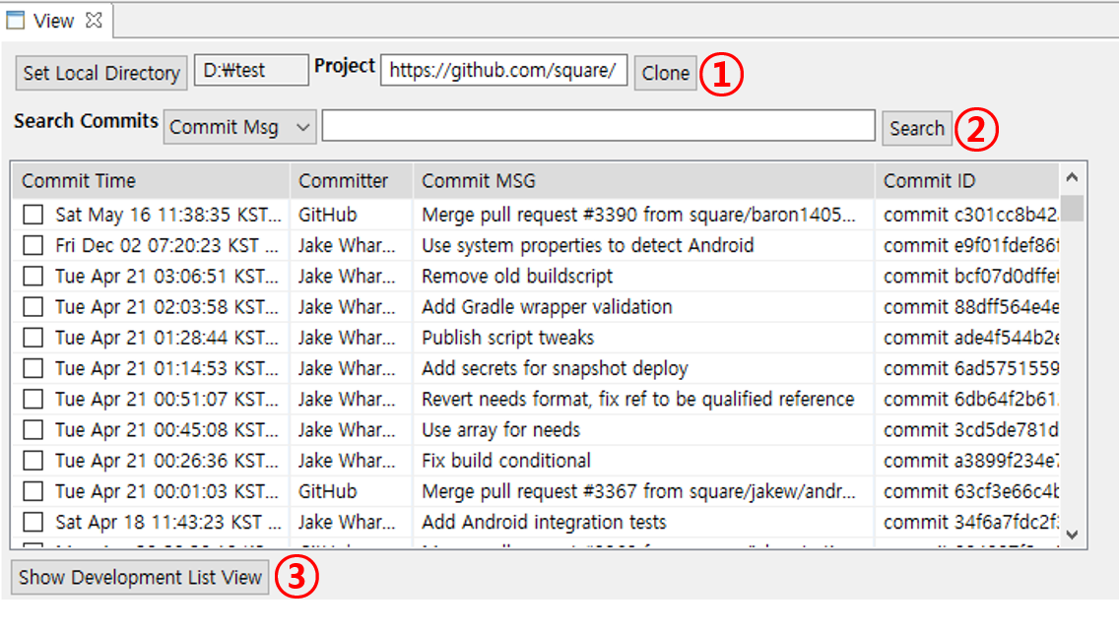1119x632 pixels.
Task: Click the View tab window icon
Action: click(15, 21)
